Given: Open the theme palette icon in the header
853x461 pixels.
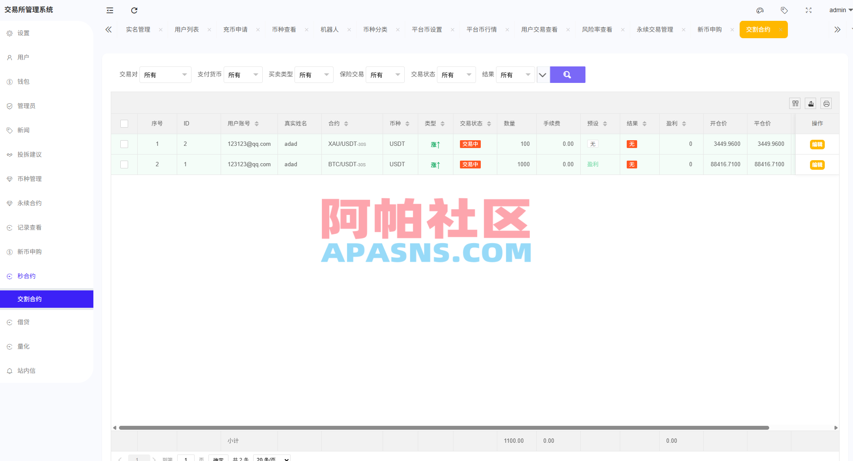Looking at the screenshot, I should click(760, 10).
